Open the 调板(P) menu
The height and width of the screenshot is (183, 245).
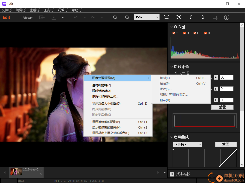tap(63, 10)
